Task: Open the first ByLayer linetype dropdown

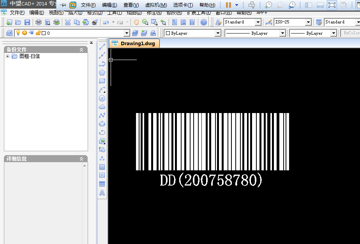Action: pyautogui.click(x=282, y=33)
